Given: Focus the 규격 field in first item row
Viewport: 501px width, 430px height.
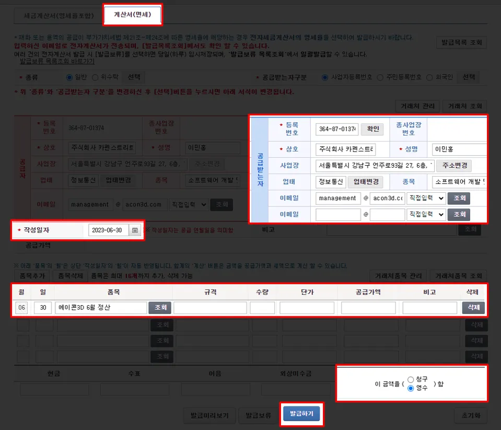Looking at the screenshot, I should 210,308.
